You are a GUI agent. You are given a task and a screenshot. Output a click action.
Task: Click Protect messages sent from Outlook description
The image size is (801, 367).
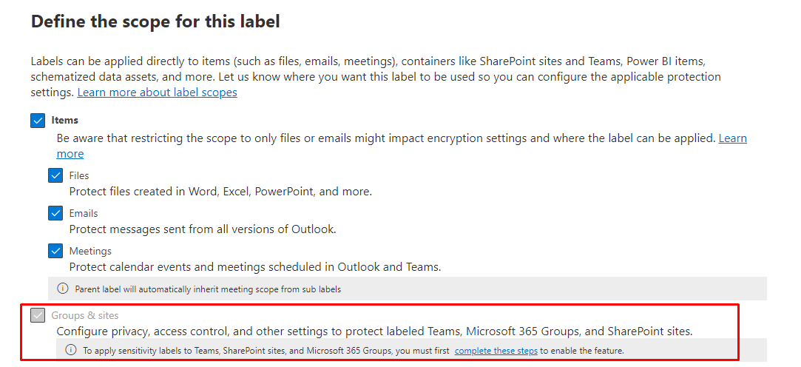pyautogui.click(x=203, y=229)
